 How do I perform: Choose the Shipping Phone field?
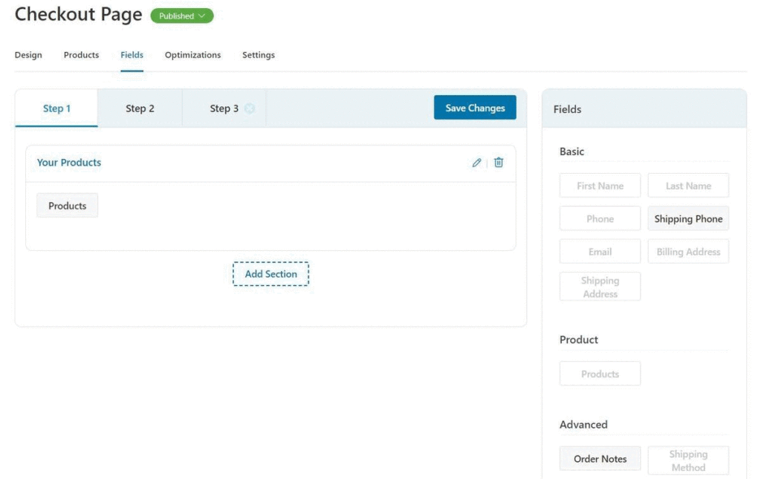[x=688, y=218]
